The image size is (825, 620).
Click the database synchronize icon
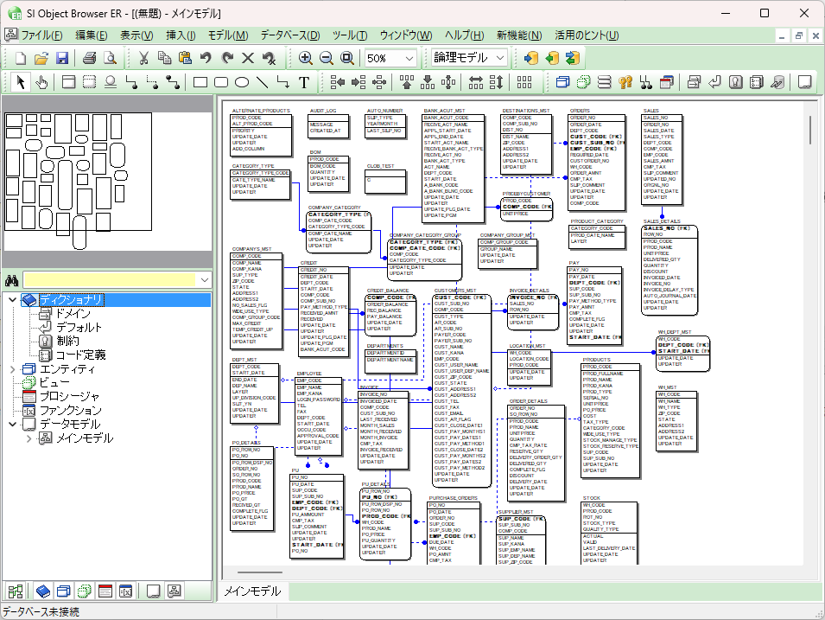coord(573,58)
